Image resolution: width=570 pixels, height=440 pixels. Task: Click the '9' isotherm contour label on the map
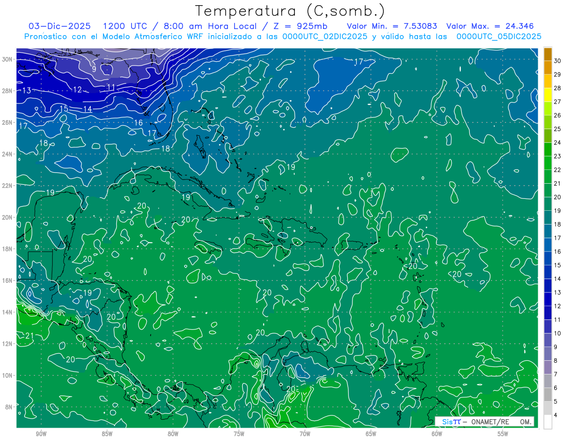click(x=94, y=69)
